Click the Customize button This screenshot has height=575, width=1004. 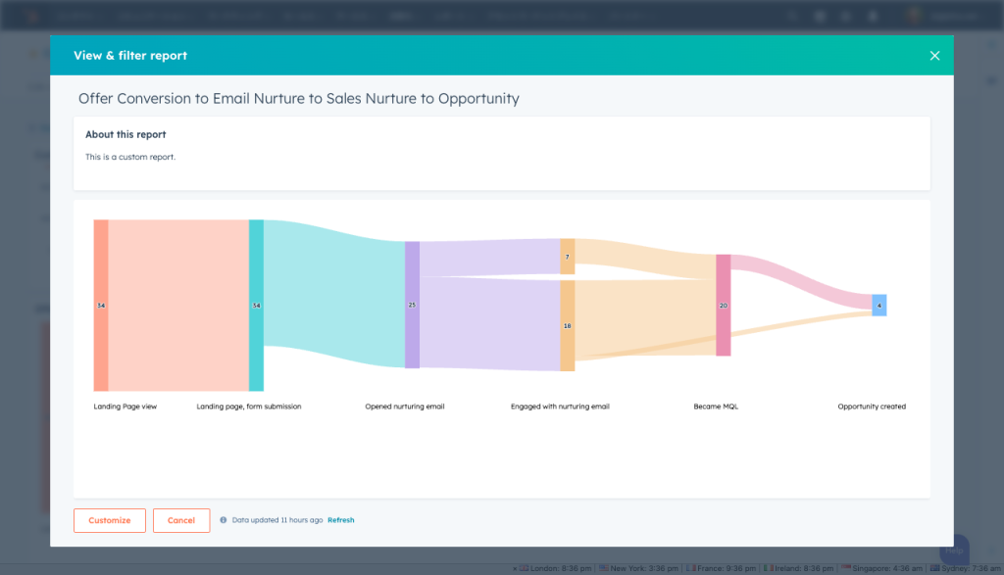(109, 520)
